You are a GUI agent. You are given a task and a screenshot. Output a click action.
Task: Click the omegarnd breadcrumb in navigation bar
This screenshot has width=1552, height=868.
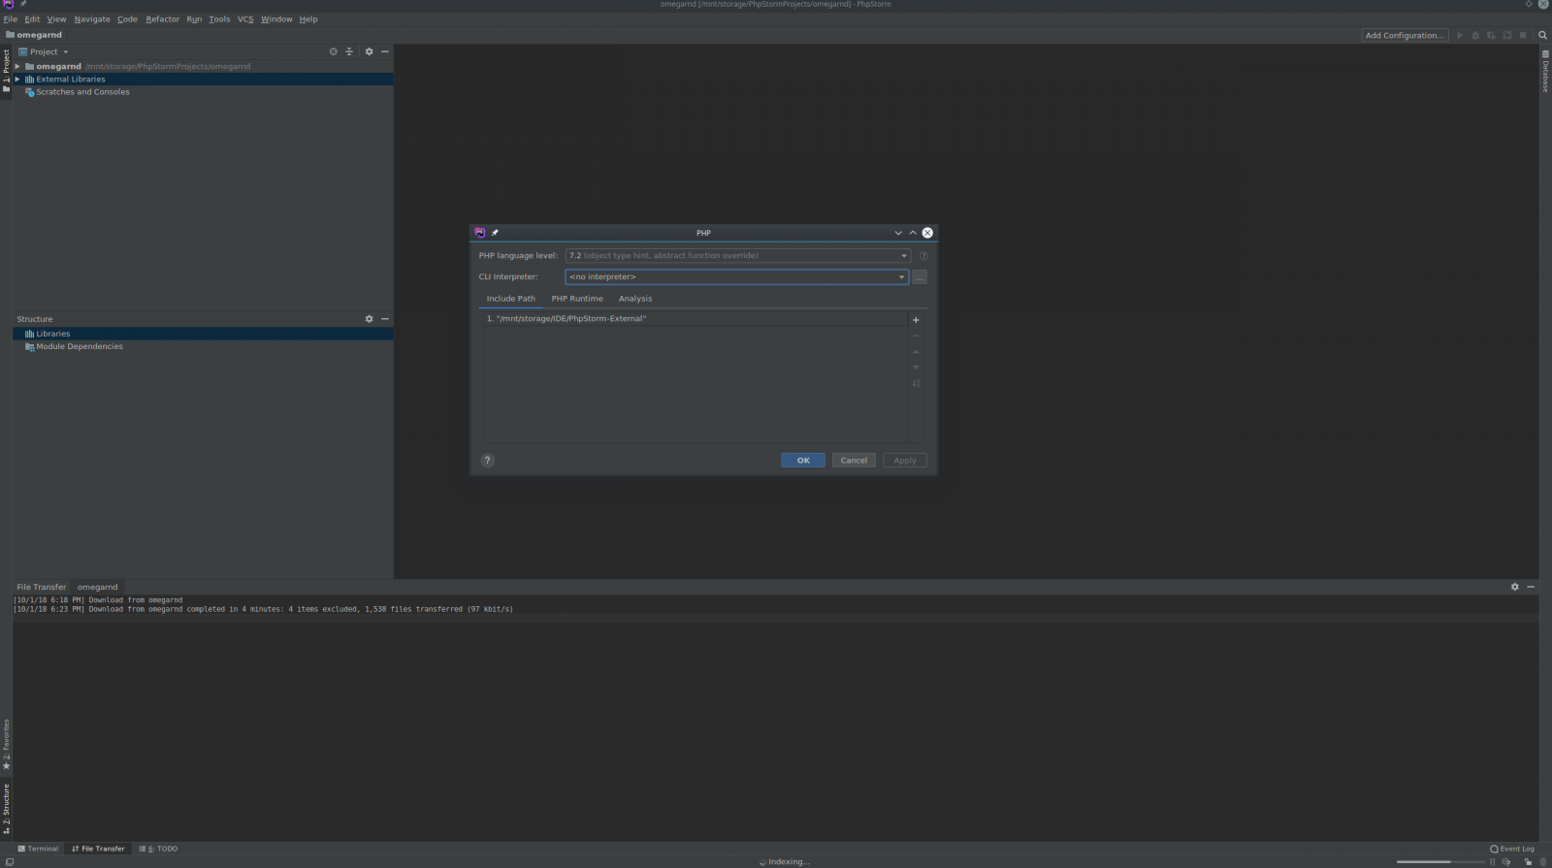(34, 35)
